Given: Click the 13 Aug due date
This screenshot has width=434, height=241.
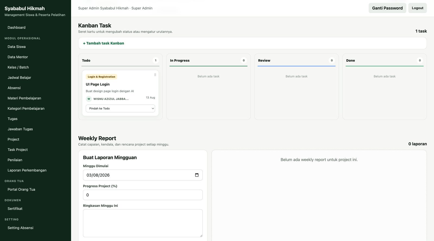Looking at the screenshot, I should [151, 98].
